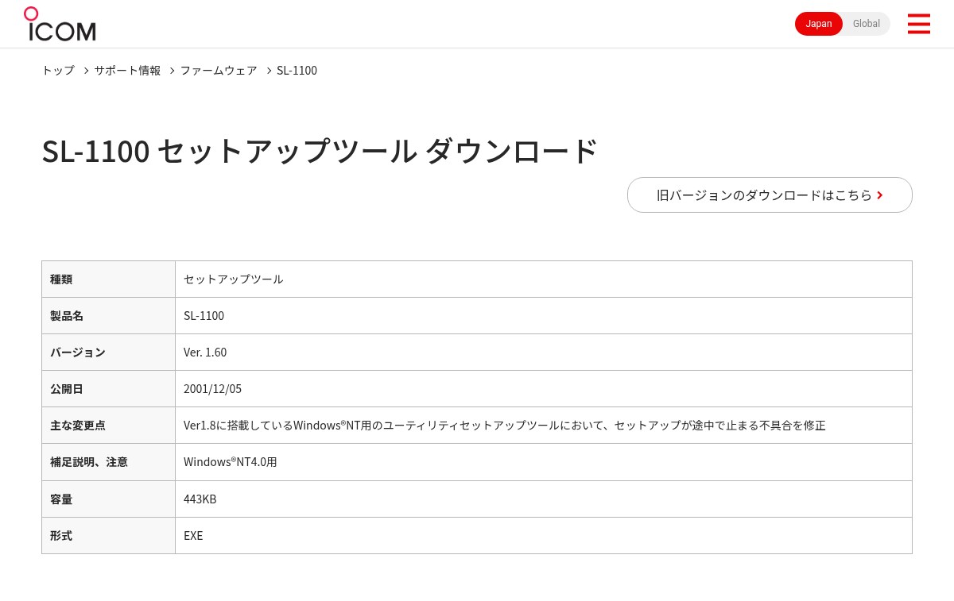Click the page heading SL-1100 セットアップツール ダウンロード
Viewport: 954px width, 601px height.
[320, 151]
